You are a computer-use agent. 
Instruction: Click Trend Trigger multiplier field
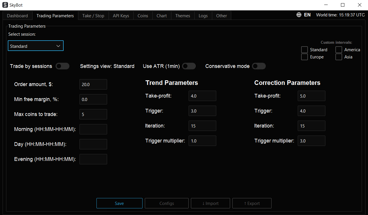(x=202, y=141)
